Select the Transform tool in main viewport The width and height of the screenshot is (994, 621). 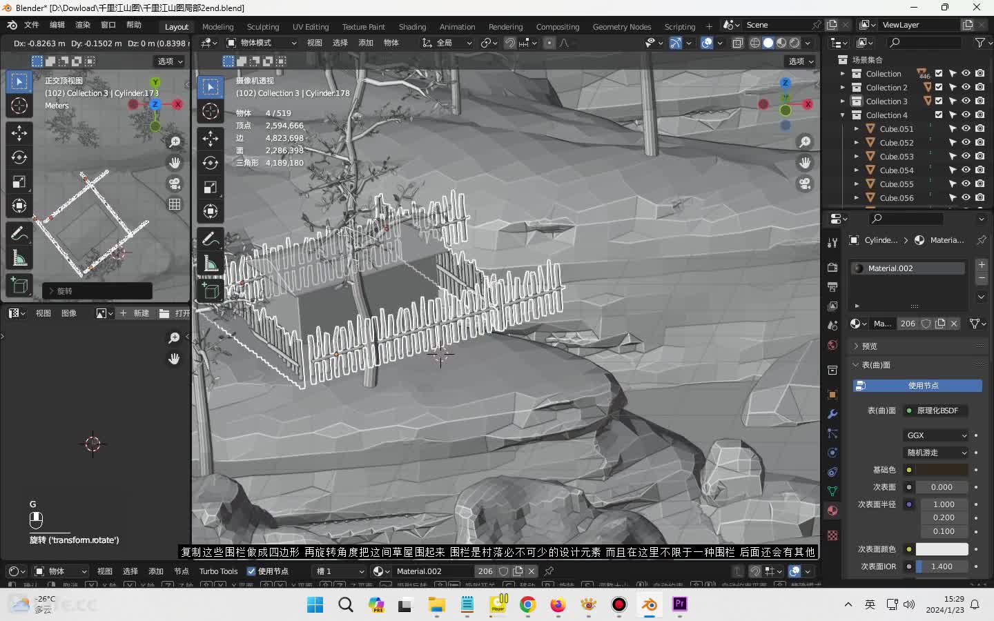[211, 211]
